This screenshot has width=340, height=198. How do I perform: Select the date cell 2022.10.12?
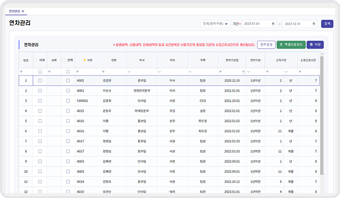click(x=232, y=181)
